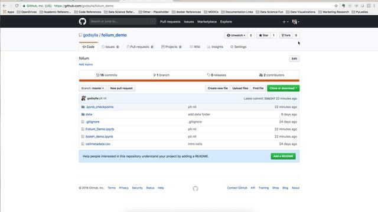Image resolution: width=378 pixels, height=212 pixels.
Task: Click the file icon beside bokeh_demo.ipynb
Action: pyautogui.click(x=83, y=137)
